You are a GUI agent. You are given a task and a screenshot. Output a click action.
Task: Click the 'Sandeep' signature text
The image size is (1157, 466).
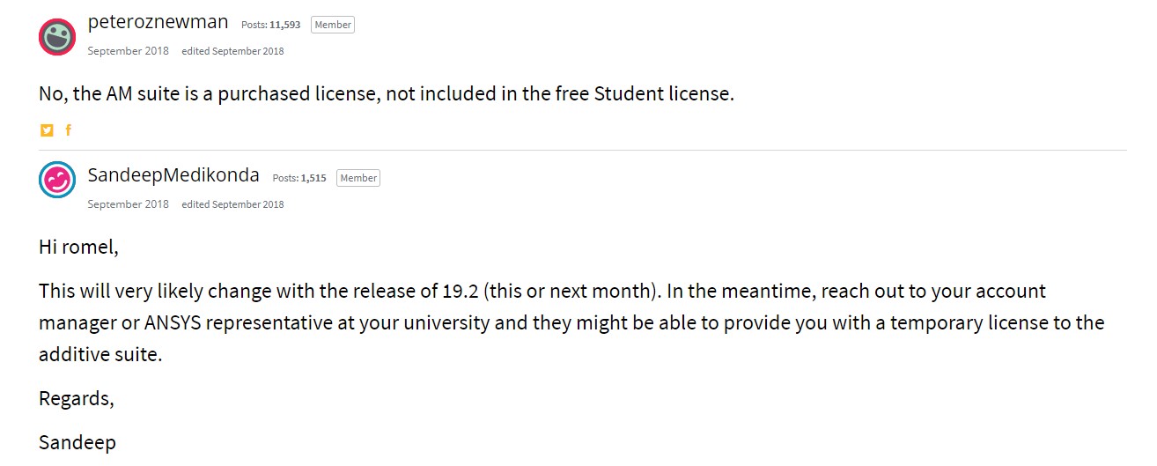pyautogui.click(x=77, y=442)
